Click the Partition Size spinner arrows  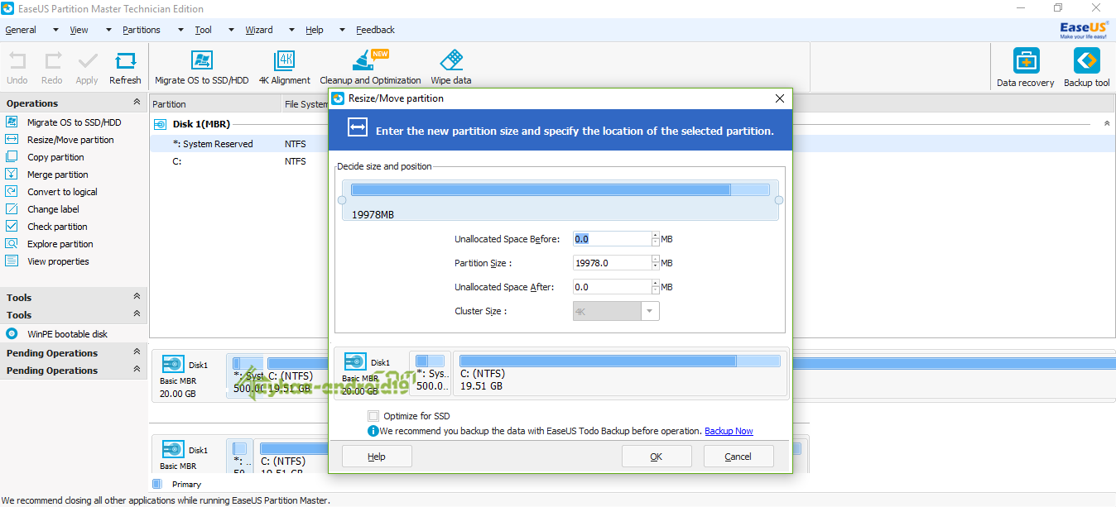point(656,263)
